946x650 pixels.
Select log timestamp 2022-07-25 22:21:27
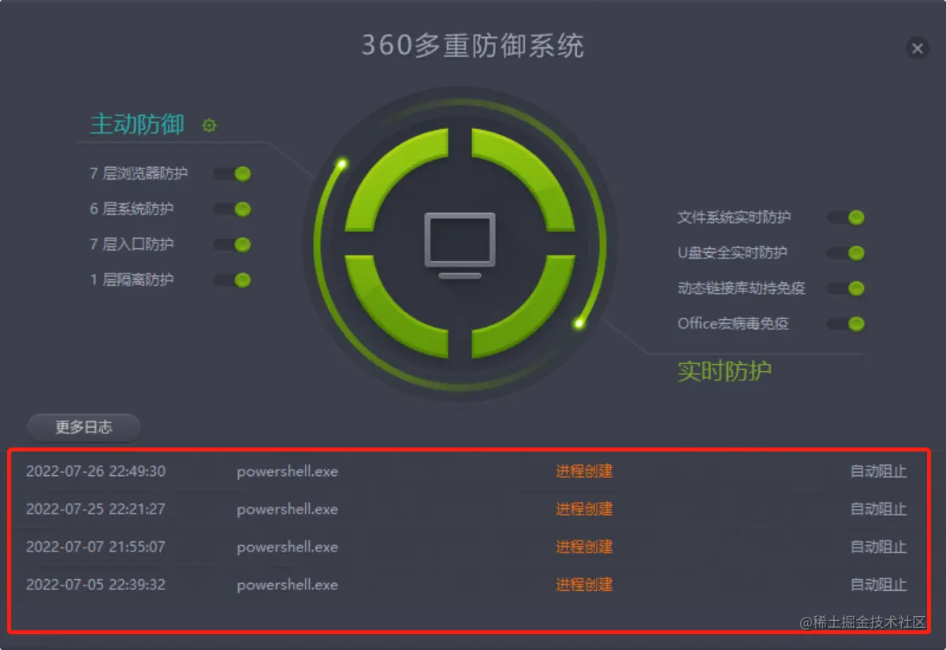[96, 509]
